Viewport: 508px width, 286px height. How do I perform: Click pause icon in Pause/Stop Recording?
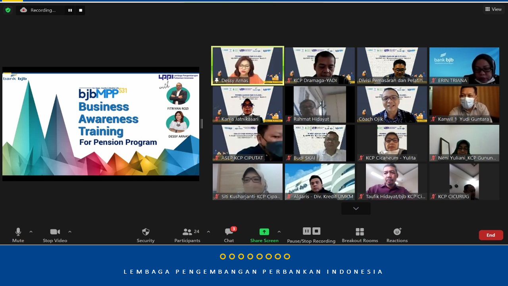pos(307,231)
